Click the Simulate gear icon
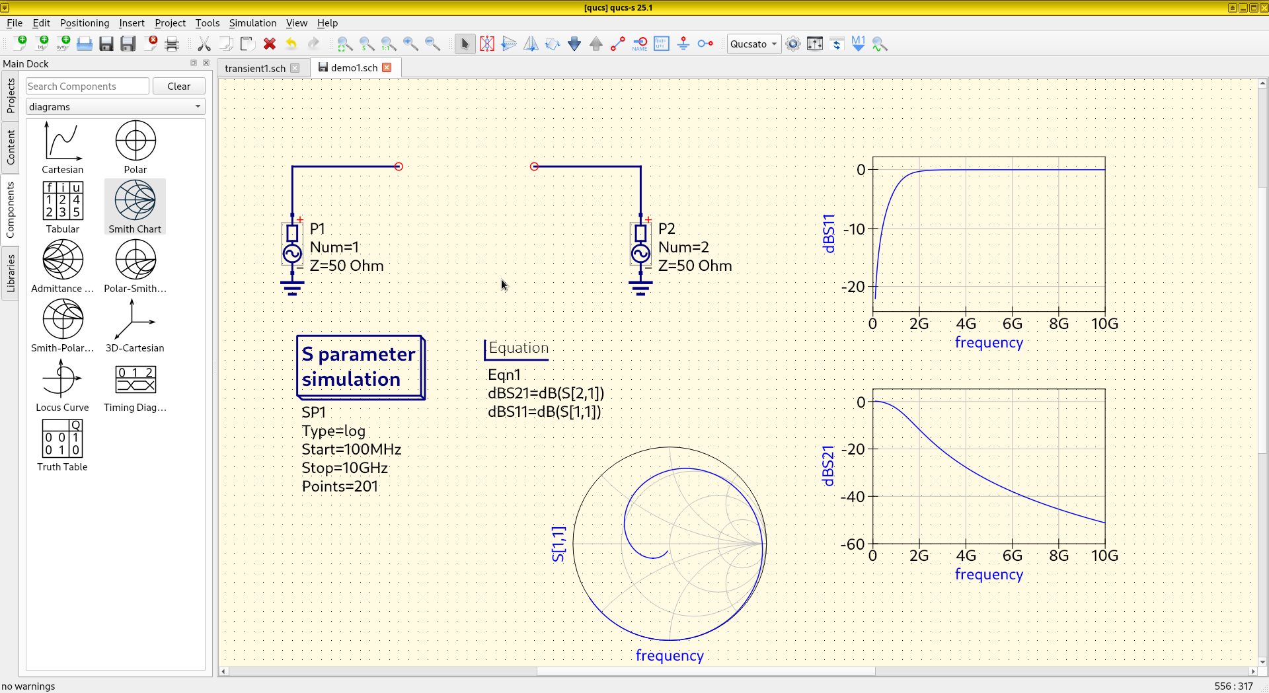 [793, 44]
